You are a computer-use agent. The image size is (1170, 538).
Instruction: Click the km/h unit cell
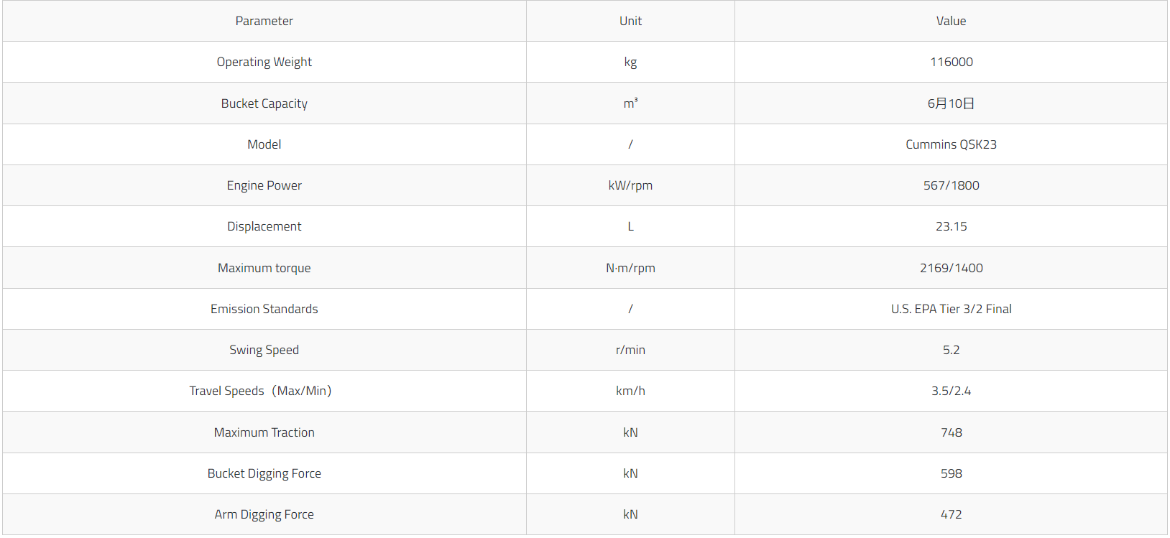click(630, 391)
